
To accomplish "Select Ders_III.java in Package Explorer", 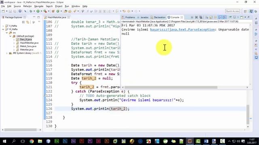I will (x=26, y=39).
